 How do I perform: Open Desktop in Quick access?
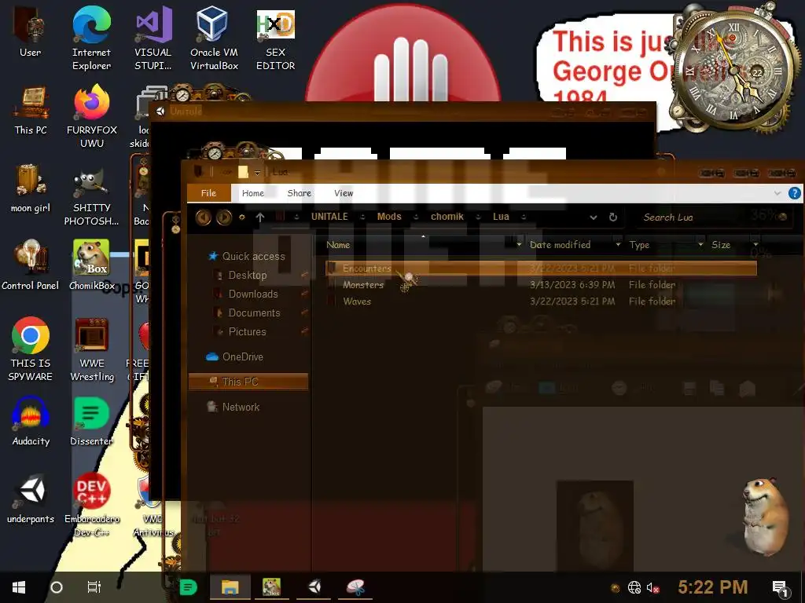(x=248, y=276)
